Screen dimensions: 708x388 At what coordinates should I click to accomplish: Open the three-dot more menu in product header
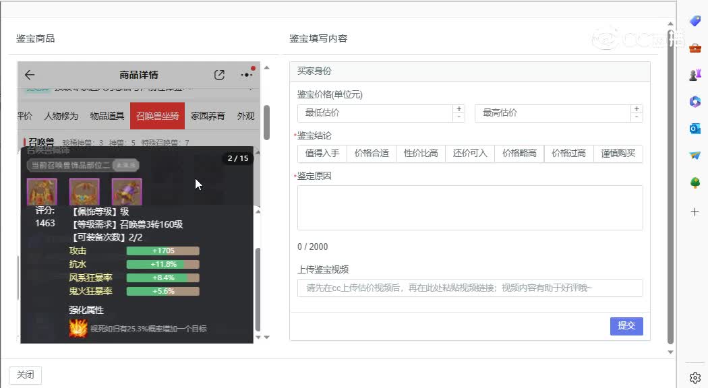(x=247, y=75)
